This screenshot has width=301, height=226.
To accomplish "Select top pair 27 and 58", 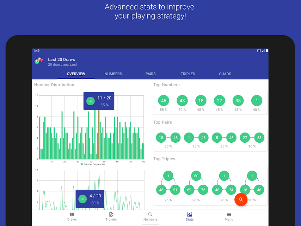I will click(x=252, y=138).
